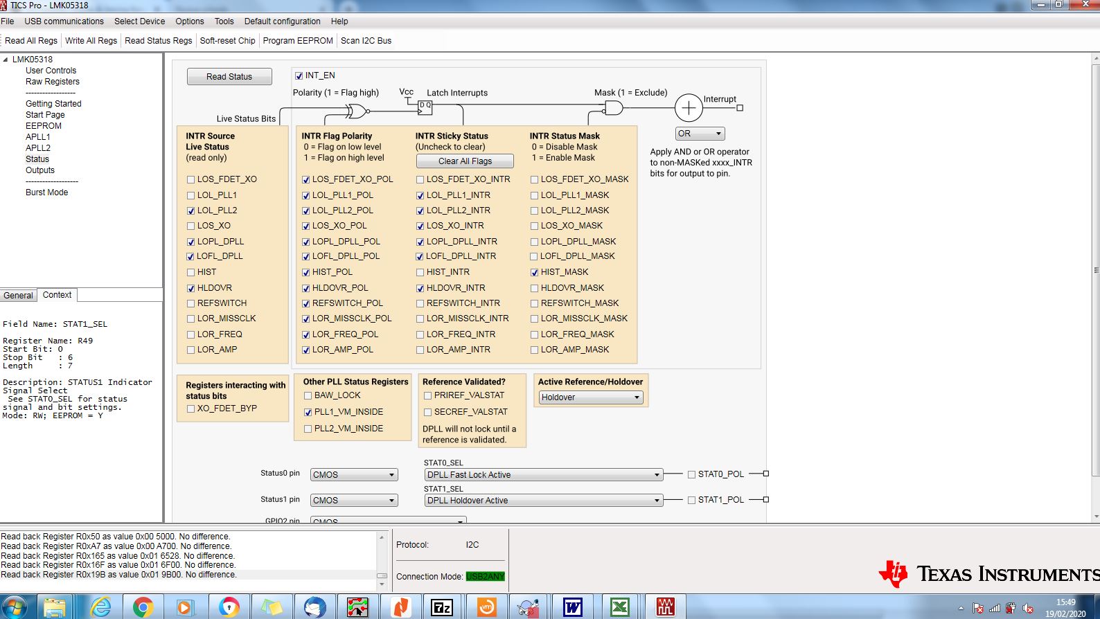This screenshot has height=619, width=1100.
Task: Open Windows Media Player taskbar icon
Action: click(184, 607)
